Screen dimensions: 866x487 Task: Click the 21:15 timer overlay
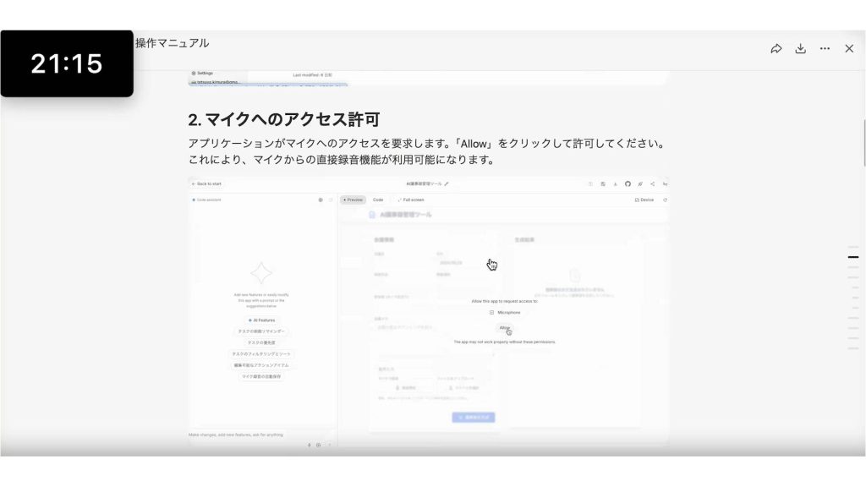67,63
